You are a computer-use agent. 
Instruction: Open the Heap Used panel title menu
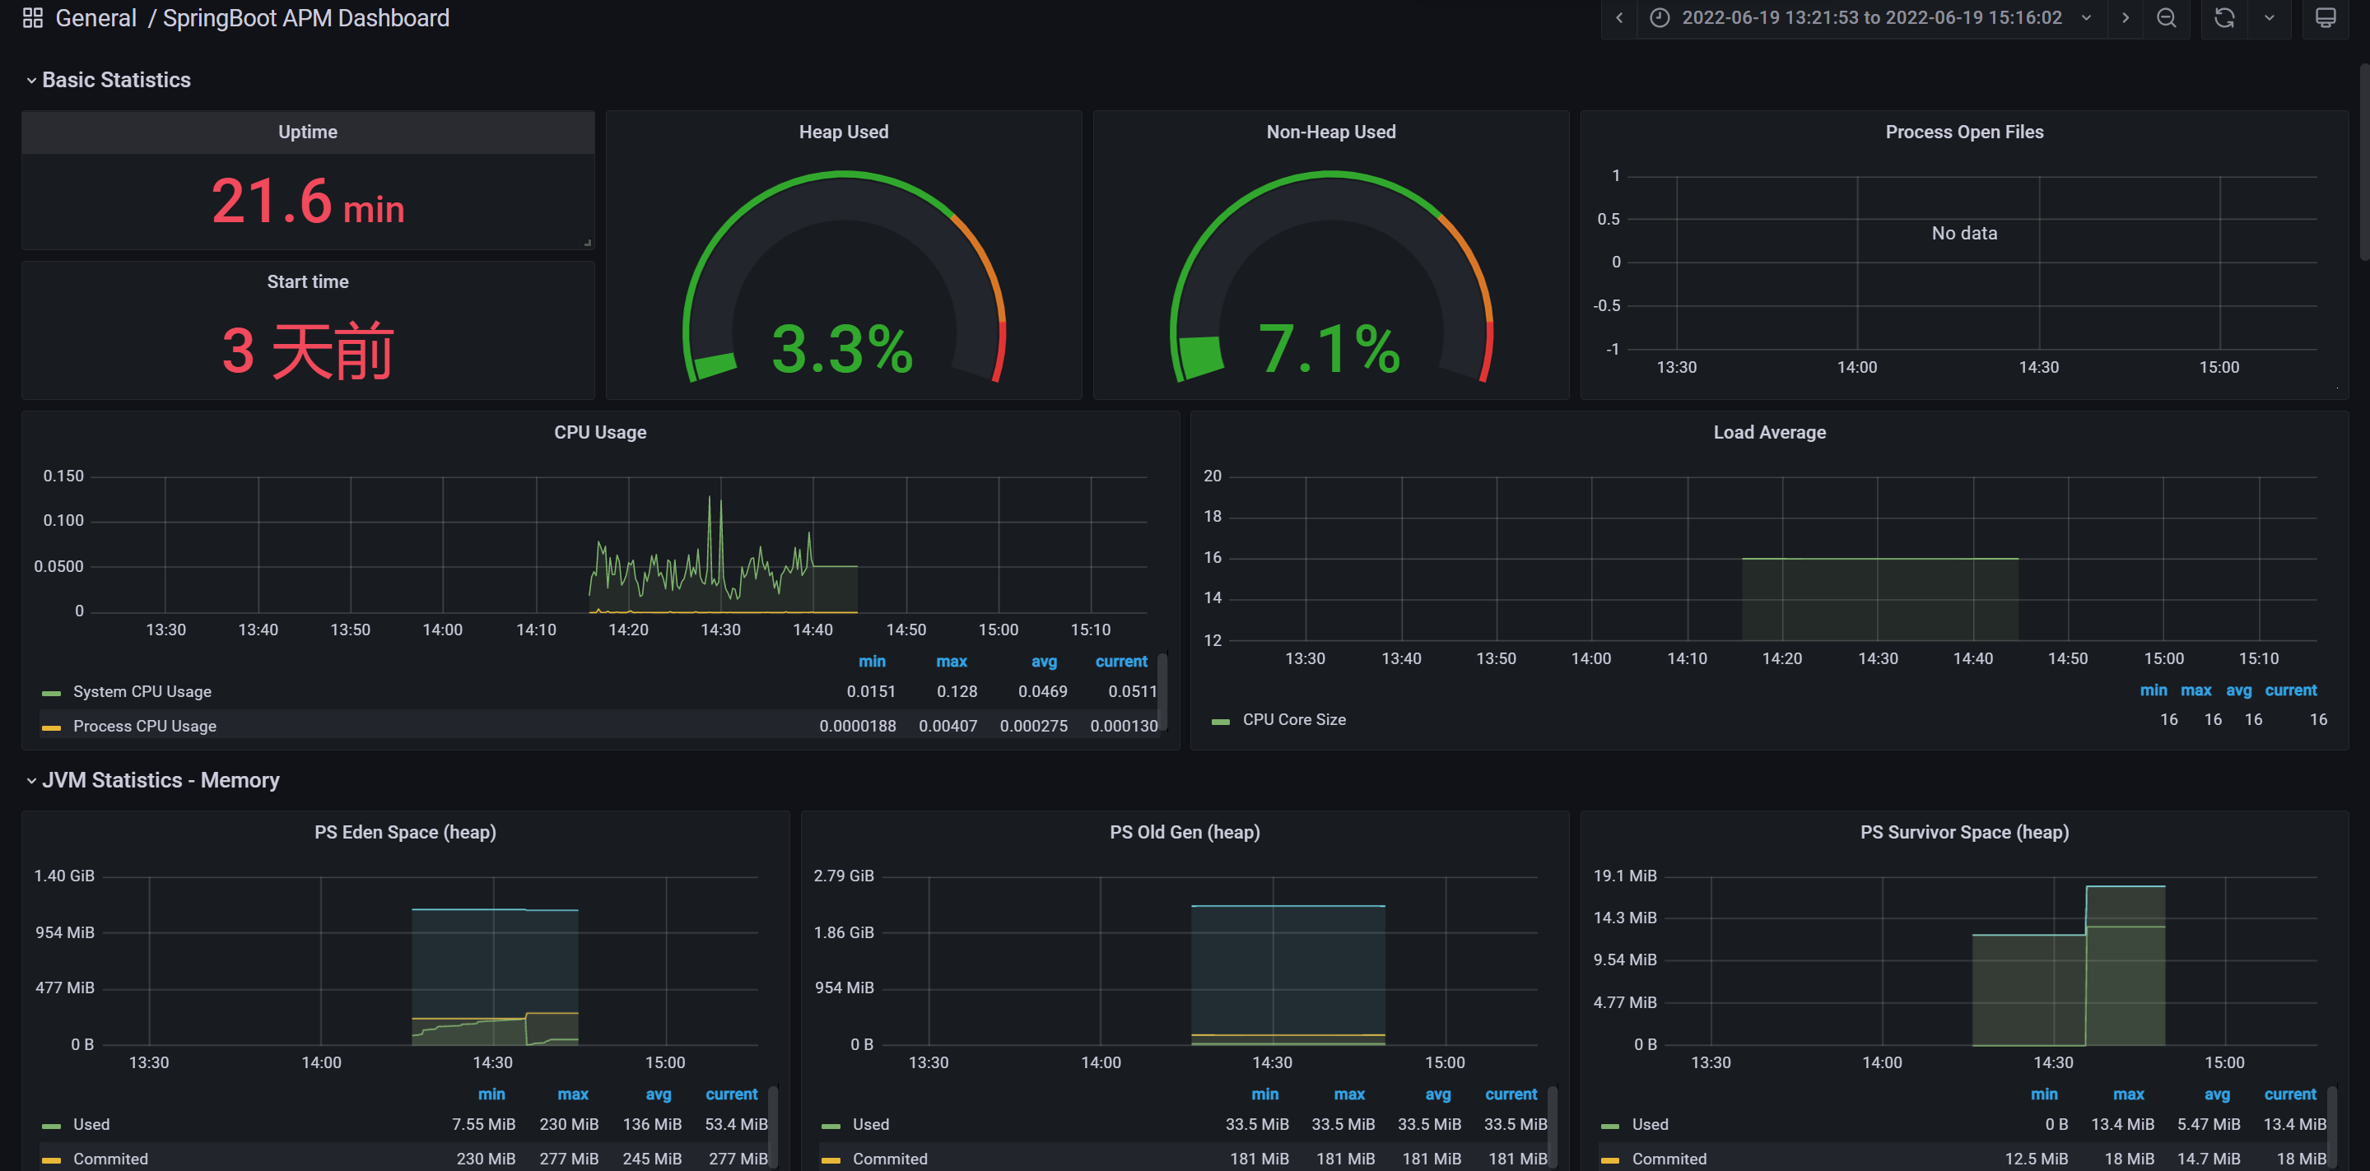[843, 132]
